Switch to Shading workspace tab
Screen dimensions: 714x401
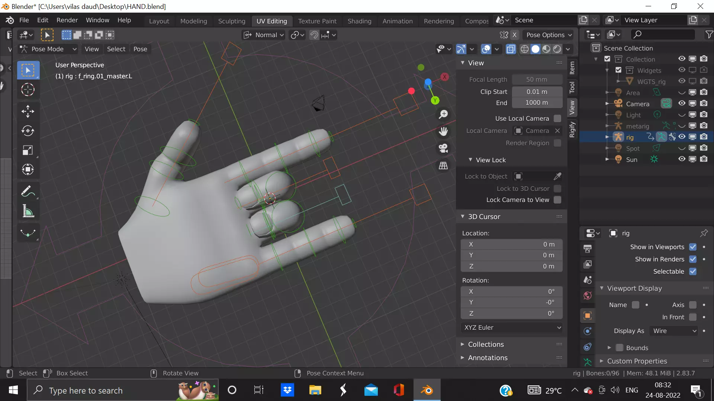359,21
